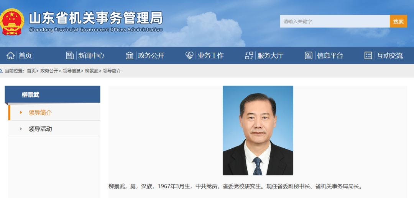The height and width of the screenshot is (198, 414).
Task: Click the handshake heart icon beside 业务工作
Action: pos(189,55)
